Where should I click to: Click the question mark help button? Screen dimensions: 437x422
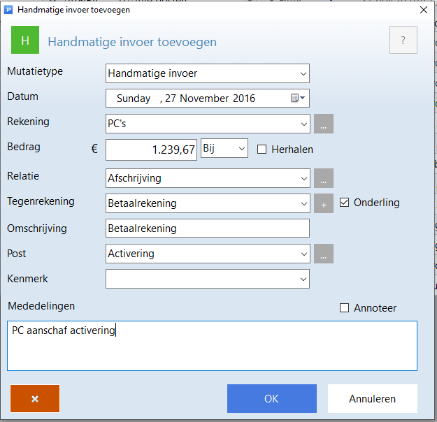(x=403, y=41)
